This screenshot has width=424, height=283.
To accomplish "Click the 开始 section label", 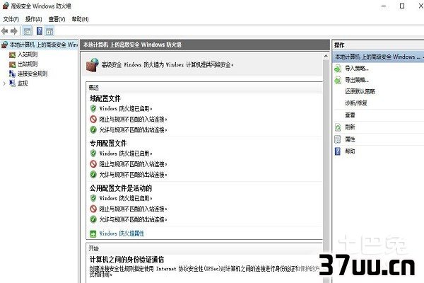I will click(x=93, y=248).
